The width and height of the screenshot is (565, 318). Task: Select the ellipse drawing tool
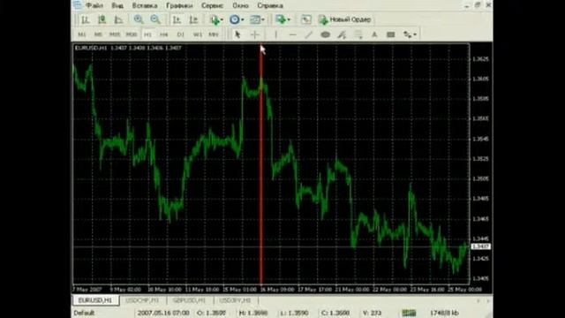tap(326, 34)
